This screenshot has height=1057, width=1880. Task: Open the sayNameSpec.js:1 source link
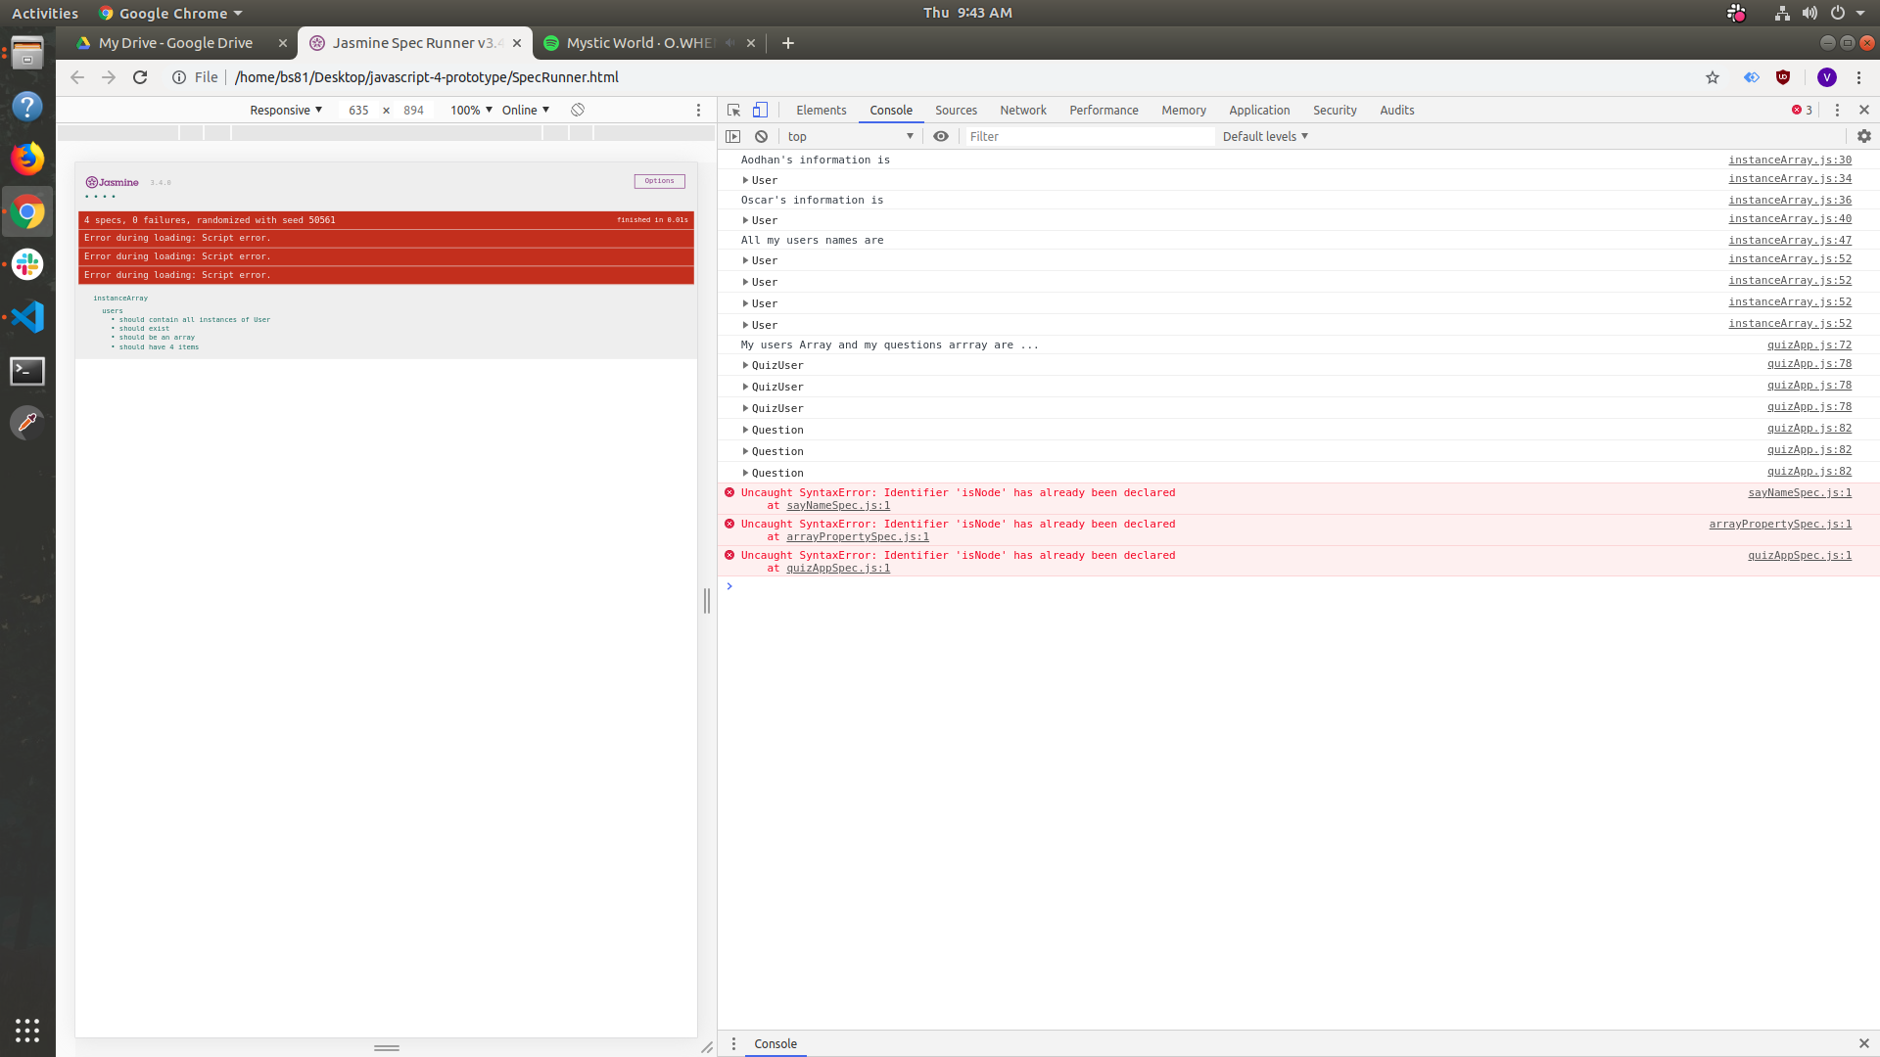1799,493
